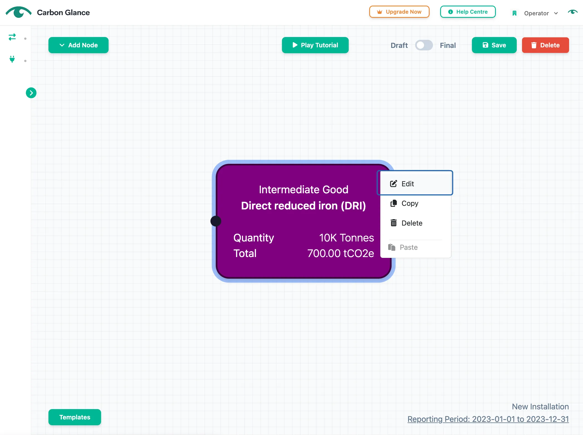Click the Upgrade Now button
Screen dimensions: 583x435
[x=399, y=12]
